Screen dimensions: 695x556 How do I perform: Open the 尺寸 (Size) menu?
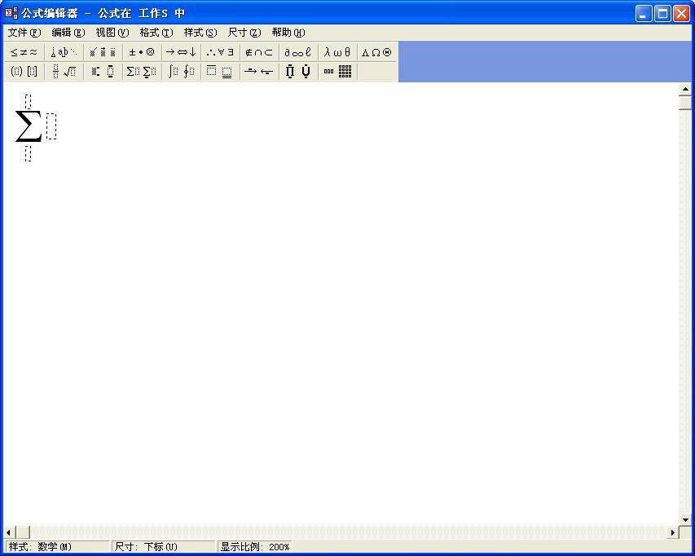click(244, 33)
